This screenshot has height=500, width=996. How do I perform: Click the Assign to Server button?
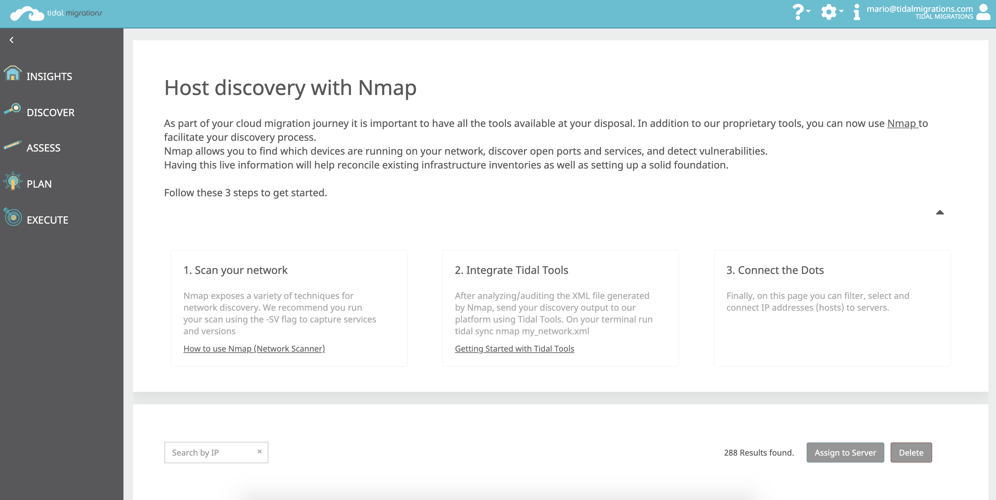(844, 453)
